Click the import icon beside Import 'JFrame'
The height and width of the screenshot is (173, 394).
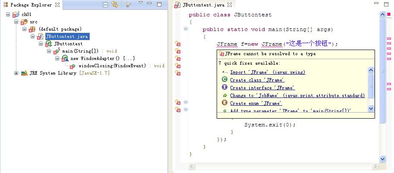pyautogui.click(x=225, y=72)
